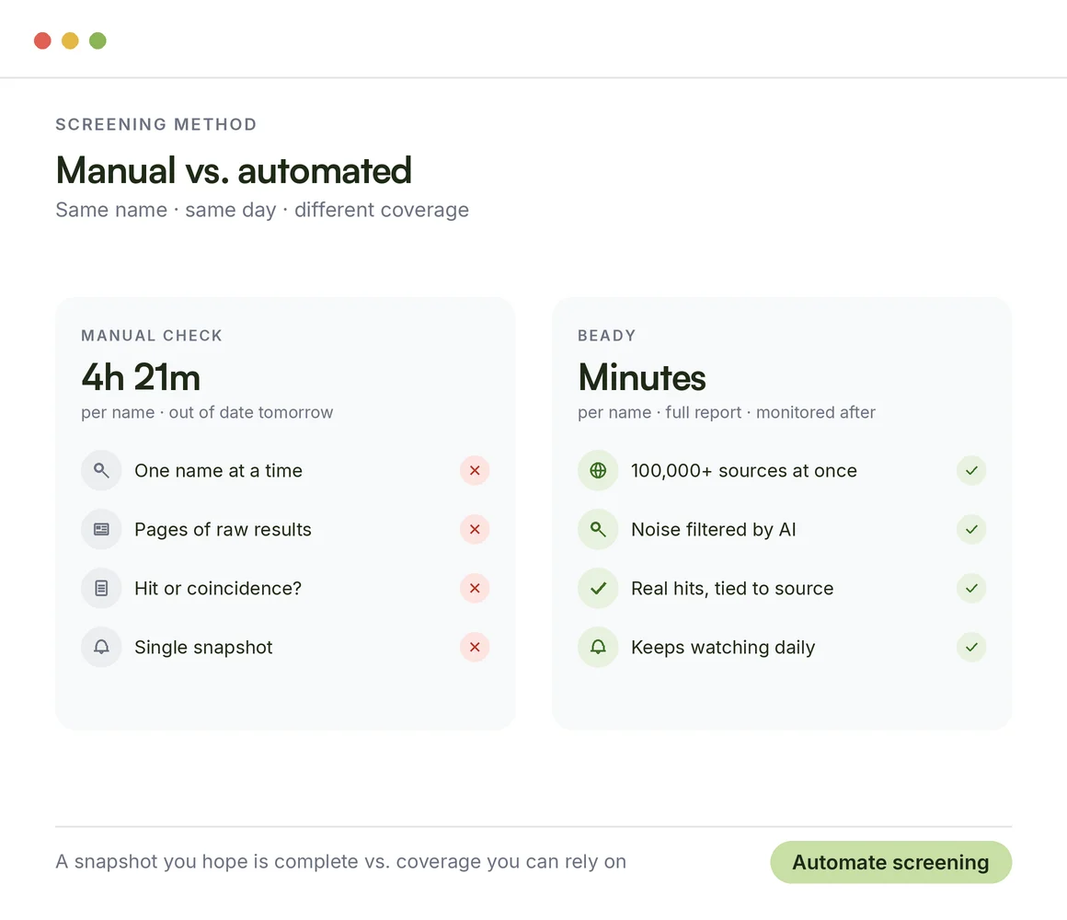Click the Minutes heading in Beady card
This screenshot has height=920, width=1067.
click(x=642, y=377)
